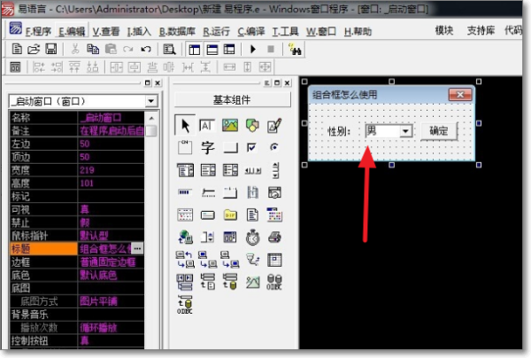Select the radio button component icon
Image resolution: width=531 pixels, height=358 pixels.
(x=274, y=147)
